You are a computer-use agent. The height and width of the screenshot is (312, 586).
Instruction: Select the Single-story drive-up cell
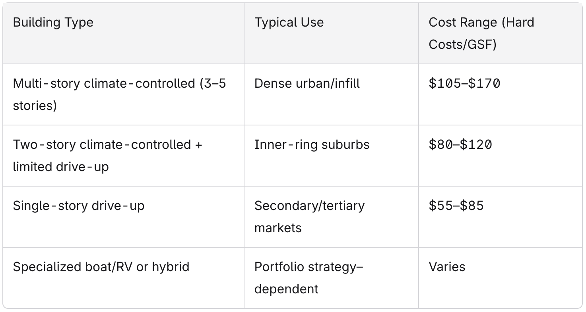pos(124,217)
